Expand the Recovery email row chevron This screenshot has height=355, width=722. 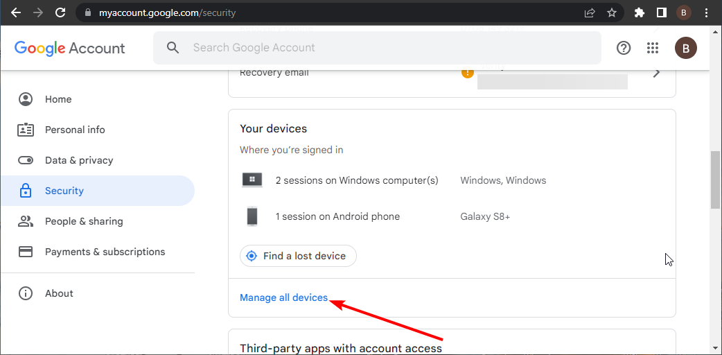pos(656,73)
